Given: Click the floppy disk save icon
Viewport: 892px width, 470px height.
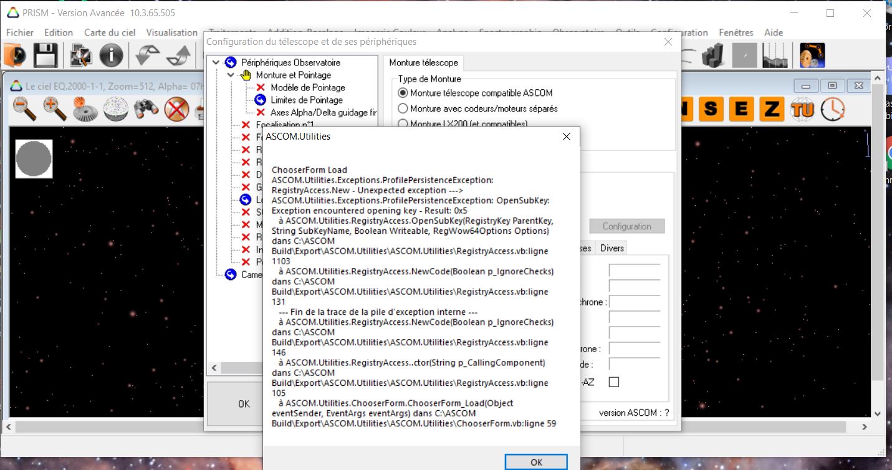Looking at the screenshot, I should coord(45,56).
